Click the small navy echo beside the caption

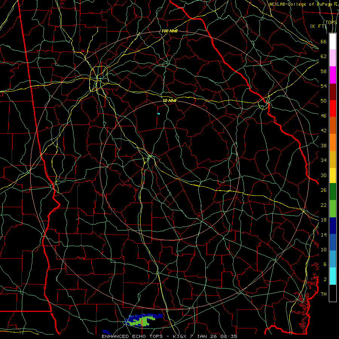[x=106, y=331]
